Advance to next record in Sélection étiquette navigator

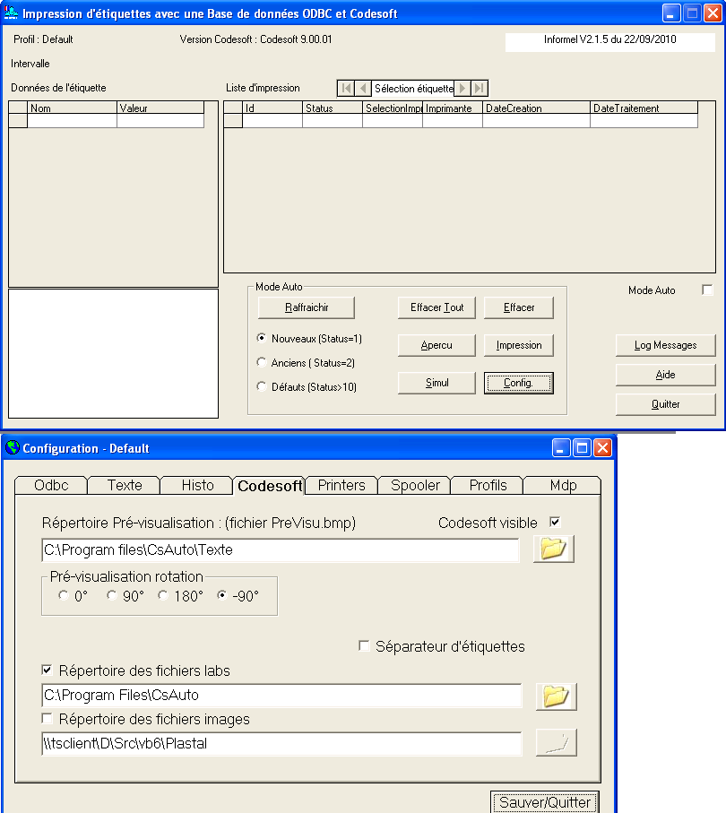pos(462,88)
